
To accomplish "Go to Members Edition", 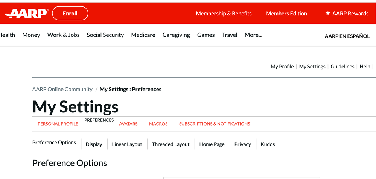I will (x=286, y=14).
